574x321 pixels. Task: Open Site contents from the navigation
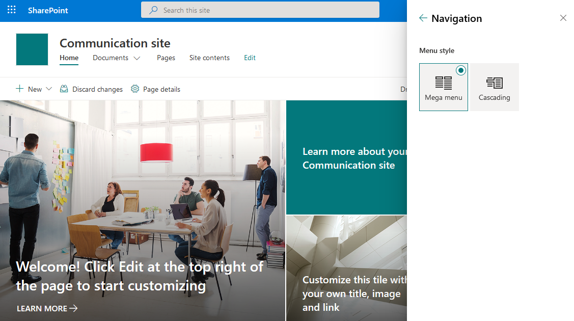209,58
